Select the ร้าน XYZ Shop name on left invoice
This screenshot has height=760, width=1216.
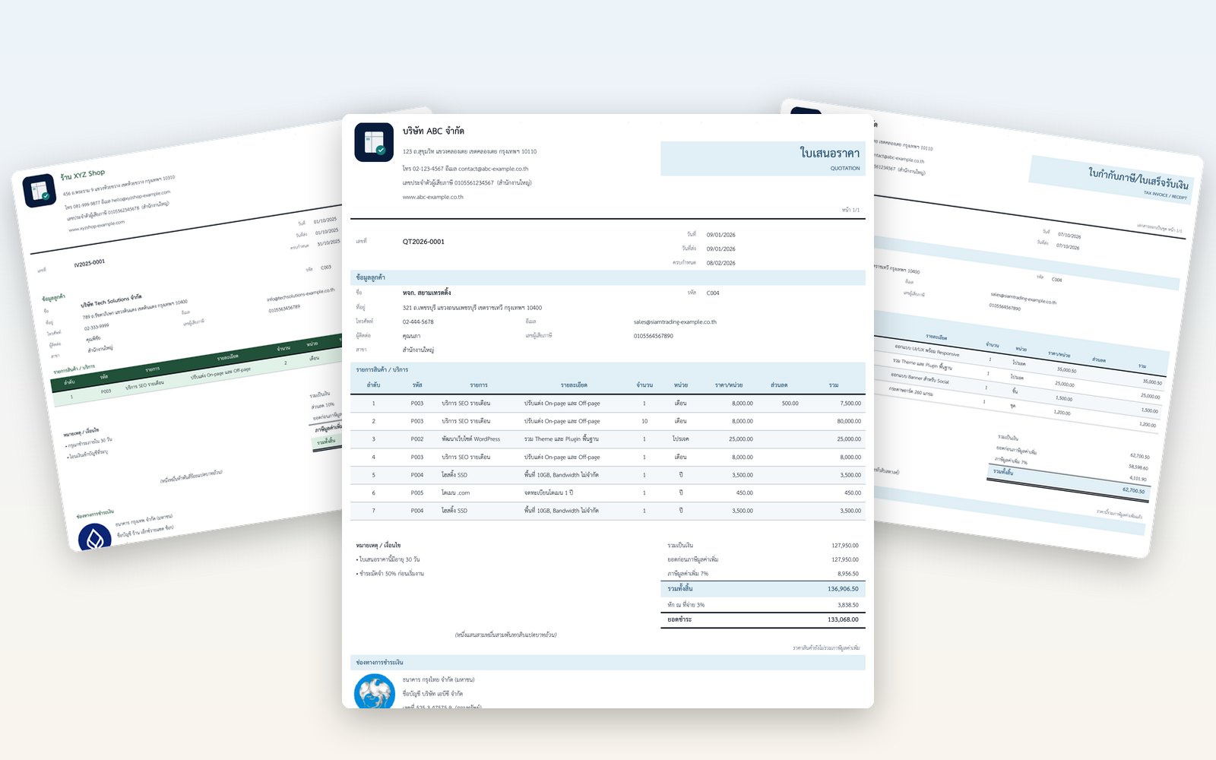[x=83, y=175]
